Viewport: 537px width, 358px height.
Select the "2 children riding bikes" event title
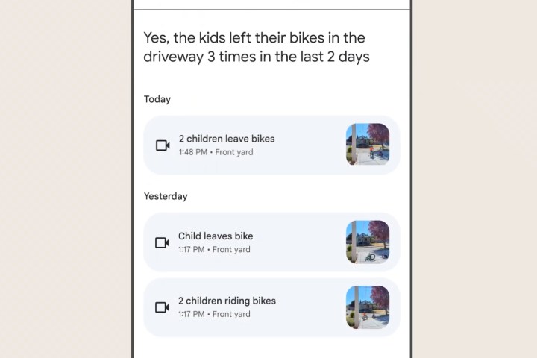(x=227, y=301)
